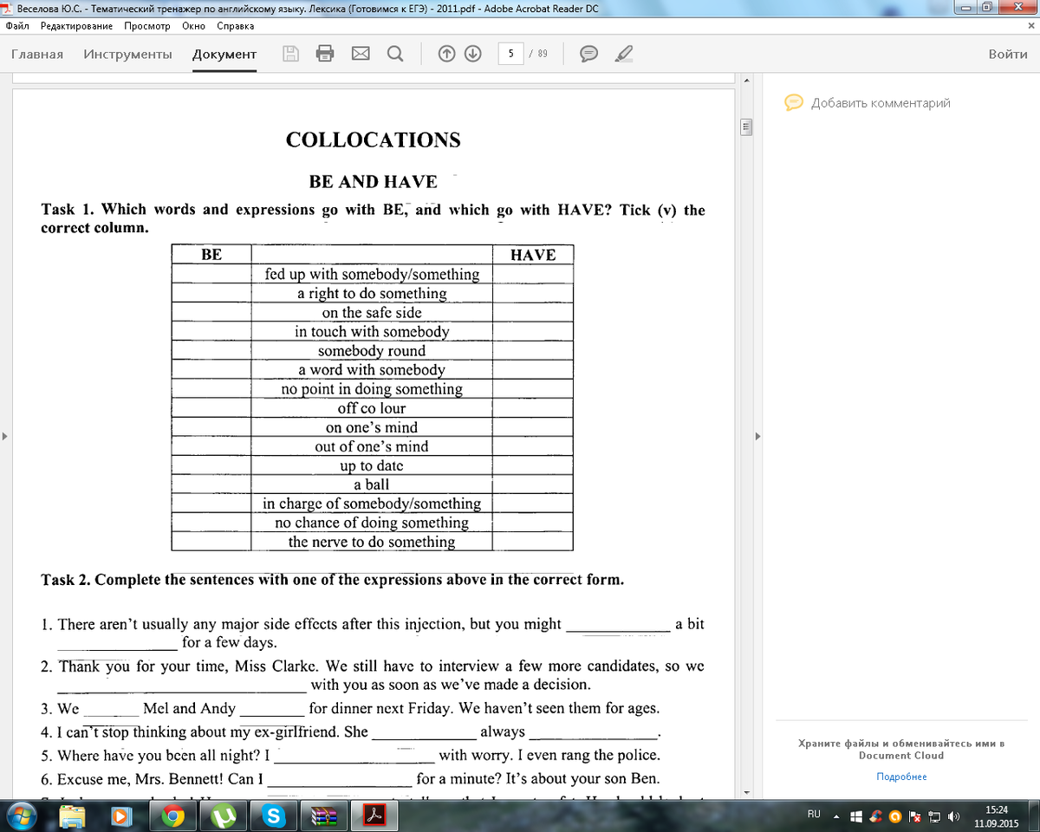Viewport: 1040px width, 832px height.
Task: Click row 'on the safe side'
Action: tap(372, 312)
